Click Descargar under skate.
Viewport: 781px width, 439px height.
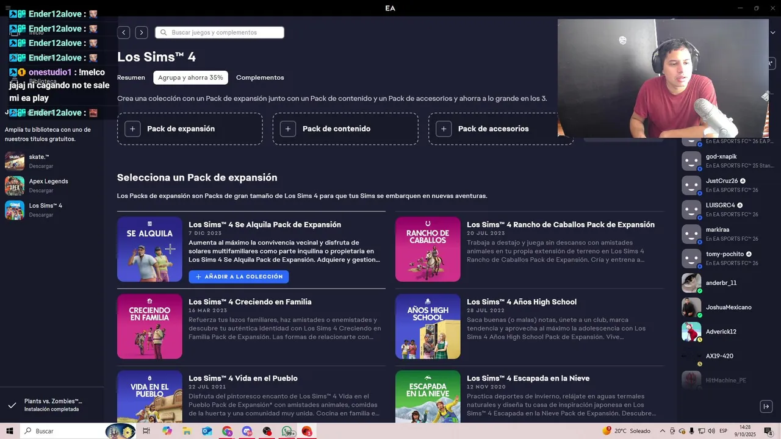click(x=41, y=166)
